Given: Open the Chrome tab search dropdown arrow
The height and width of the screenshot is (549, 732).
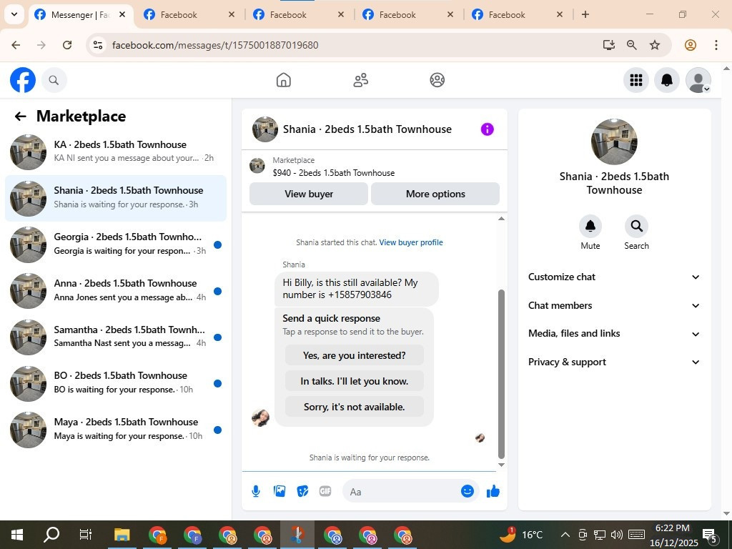Looking at the screenshot, I should tap(14, 14).
